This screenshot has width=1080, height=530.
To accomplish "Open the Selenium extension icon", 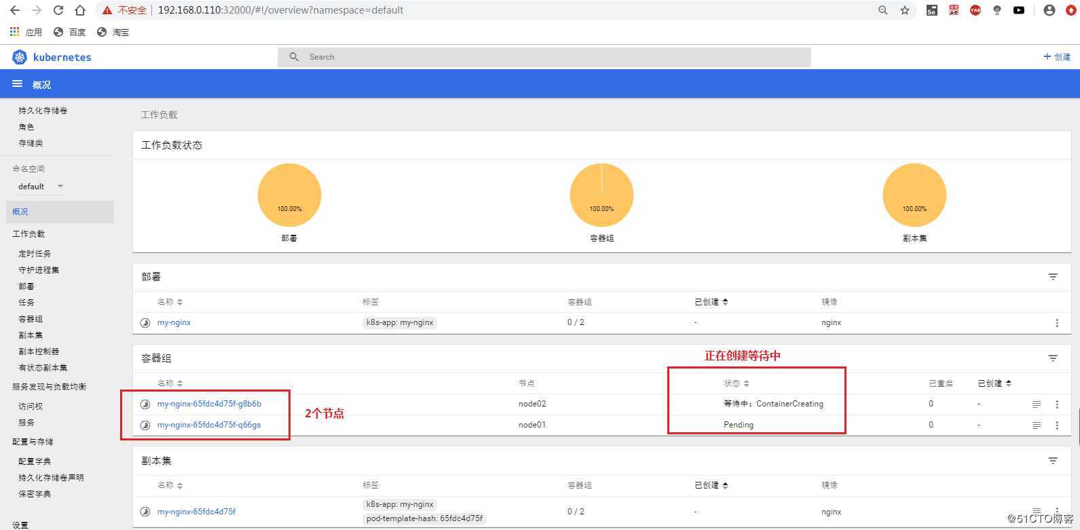I will (x=932, y=10).
